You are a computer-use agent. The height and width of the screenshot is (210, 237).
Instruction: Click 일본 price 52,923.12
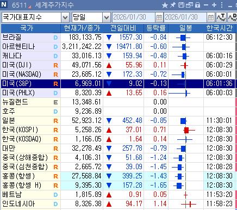[x=86, y=121]
